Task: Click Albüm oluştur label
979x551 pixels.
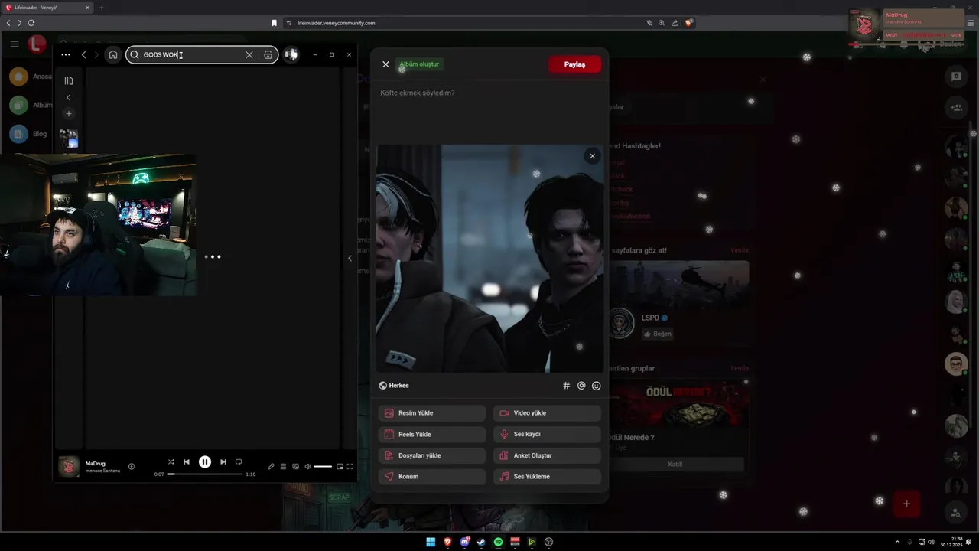Action: (x=419, y=64)
